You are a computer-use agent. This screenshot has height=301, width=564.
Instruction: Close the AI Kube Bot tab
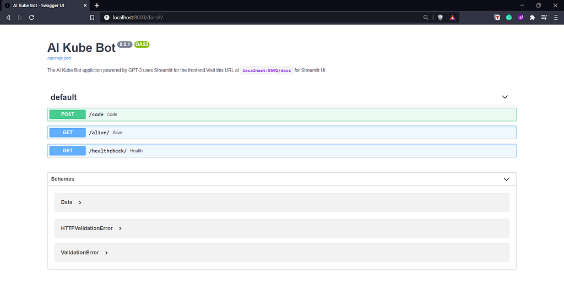[x=85, y=6]
